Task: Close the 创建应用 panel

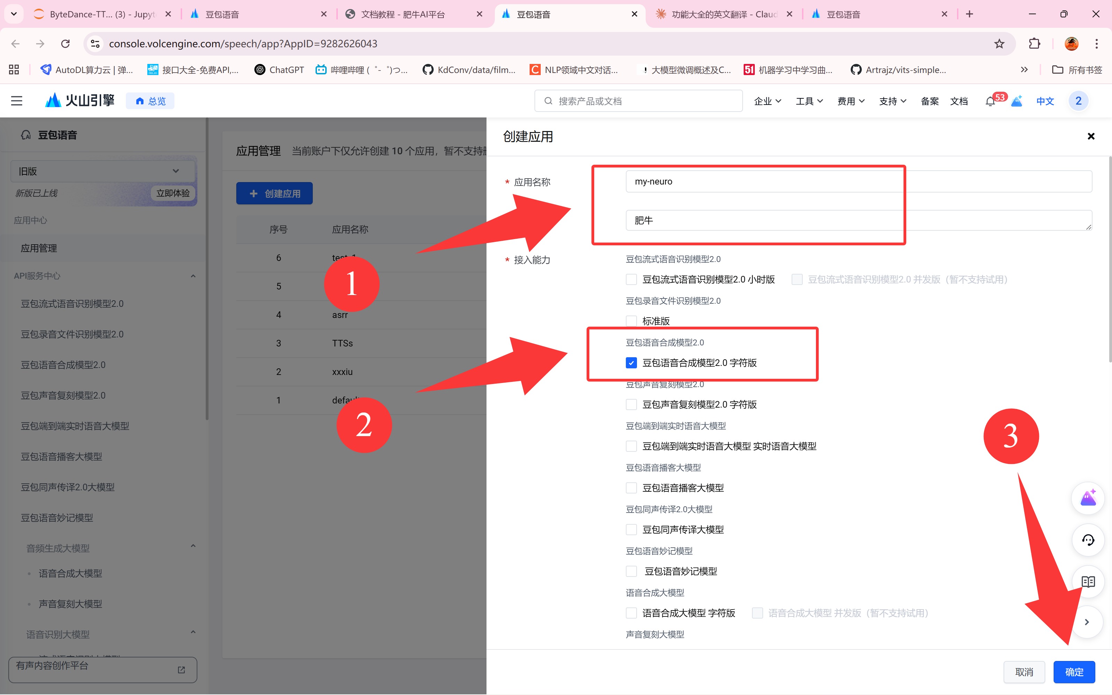Action: 1091,136
